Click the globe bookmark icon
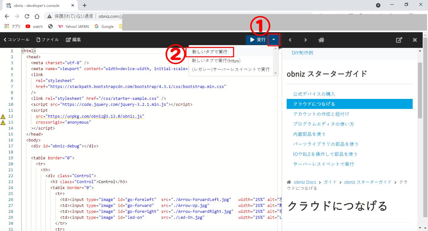Image resolution: width=428 pixels, height=231 pixels. coord(50,27)
